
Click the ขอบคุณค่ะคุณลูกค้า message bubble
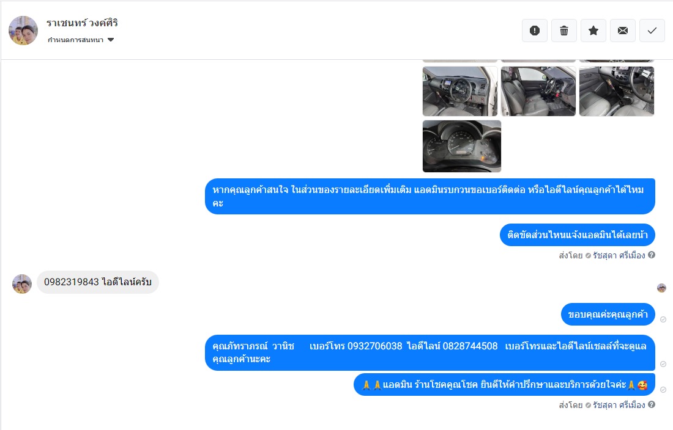608,315
